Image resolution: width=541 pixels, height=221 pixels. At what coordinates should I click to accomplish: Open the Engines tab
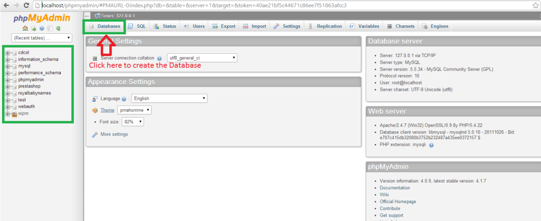[435, 26]
